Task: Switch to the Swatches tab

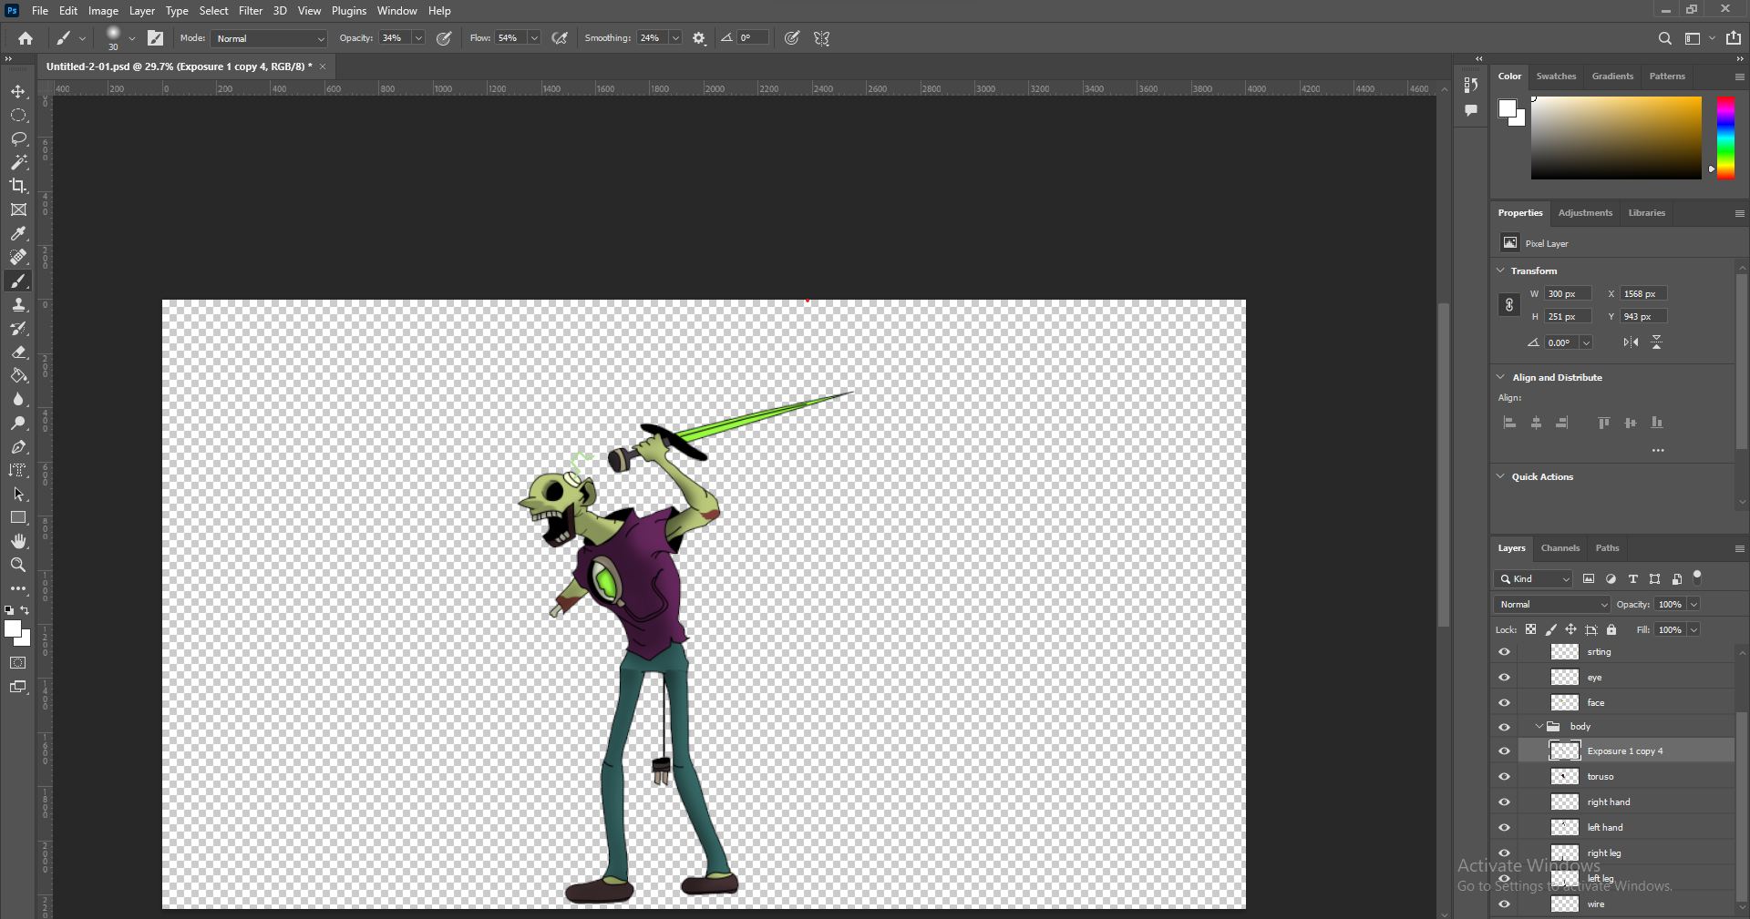Action: [1556, 77]
